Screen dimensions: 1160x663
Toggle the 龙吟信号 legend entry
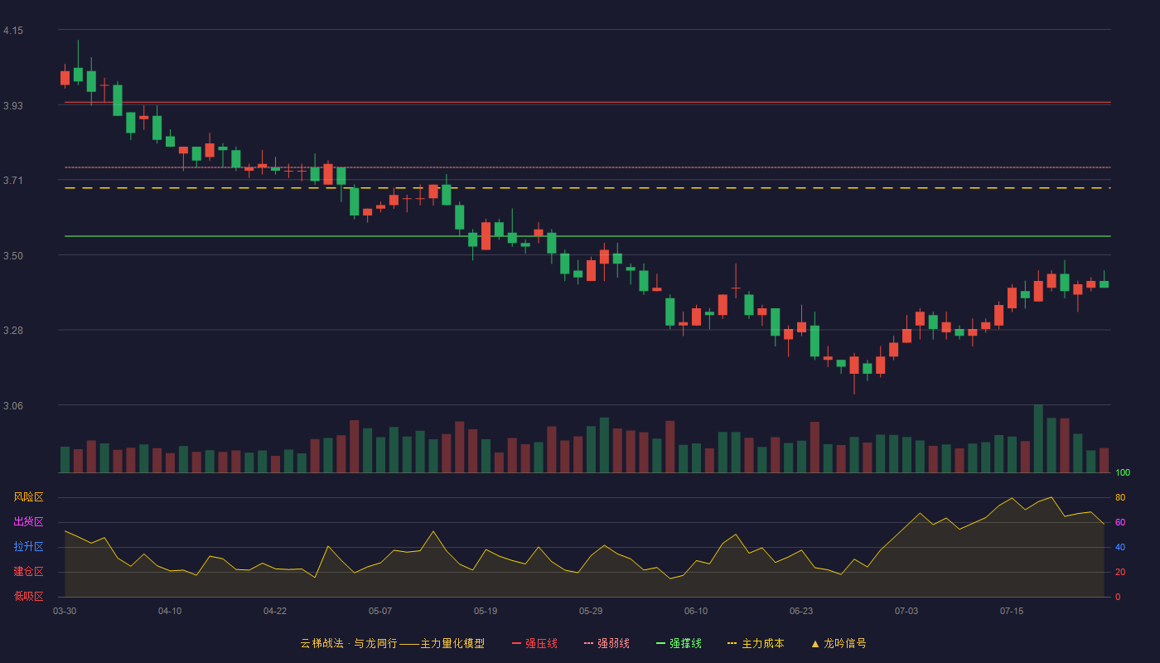pos(839,643)
